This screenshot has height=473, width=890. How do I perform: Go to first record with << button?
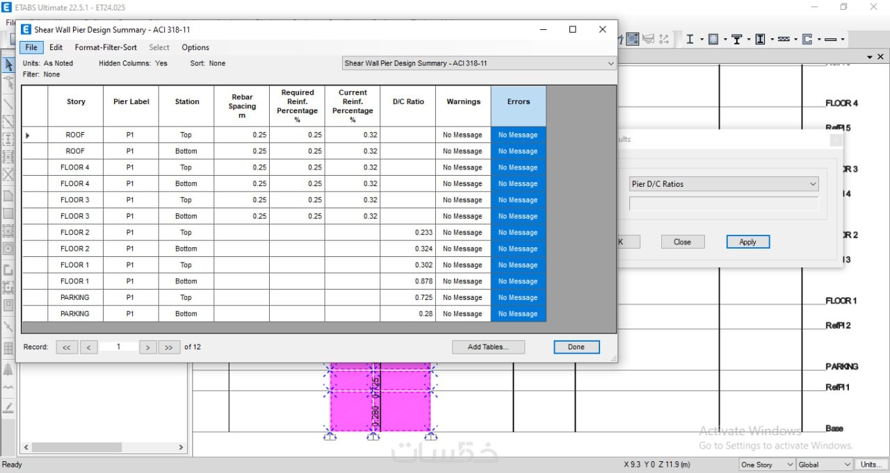[x=66, y=347]
